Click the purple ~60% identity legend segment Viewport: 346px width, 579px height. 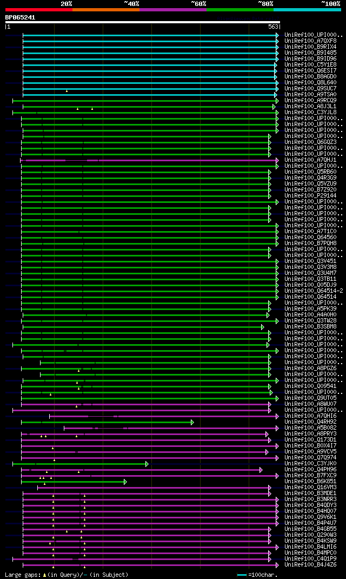173,10
